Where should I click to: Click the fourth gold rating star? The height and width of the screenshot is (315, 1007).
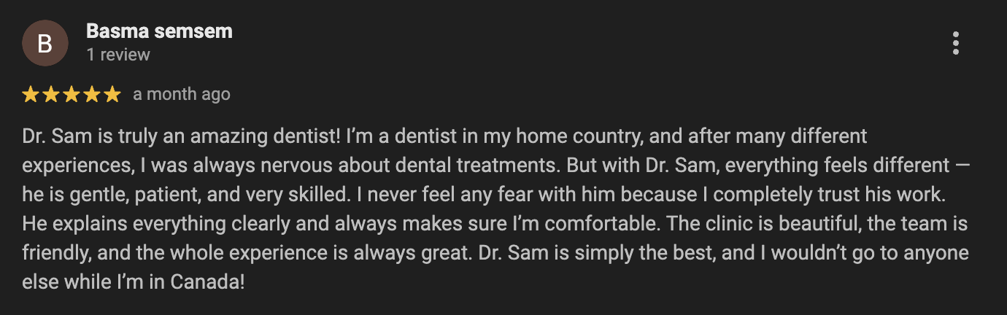(x=91, y=94)
